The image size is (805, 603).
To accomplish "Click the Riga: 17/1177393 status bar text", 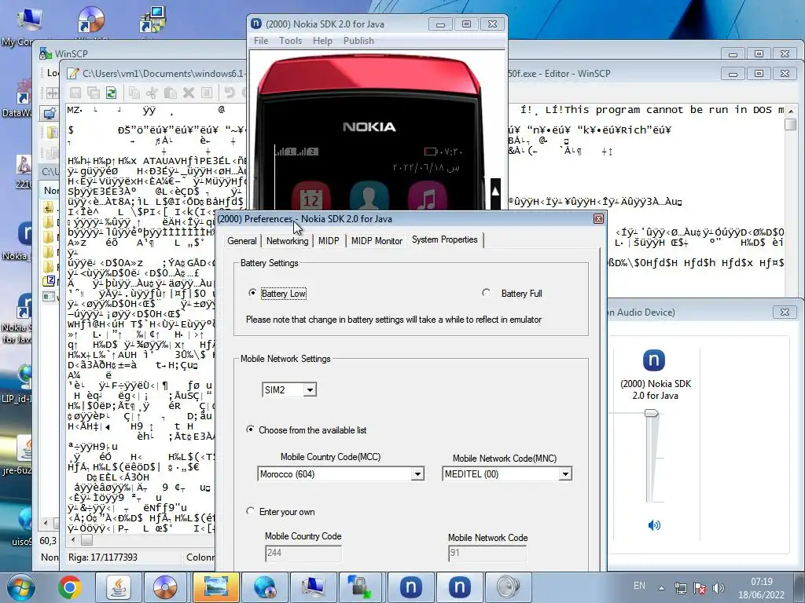I will pos(103,557).
